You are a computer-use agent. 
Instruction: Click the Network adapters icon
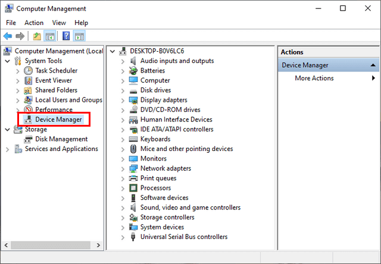133,168
